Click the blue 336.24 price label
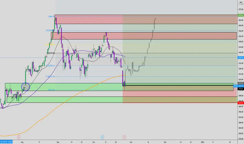The height and width of the screenshot is (144, 244). click(241, 58)
